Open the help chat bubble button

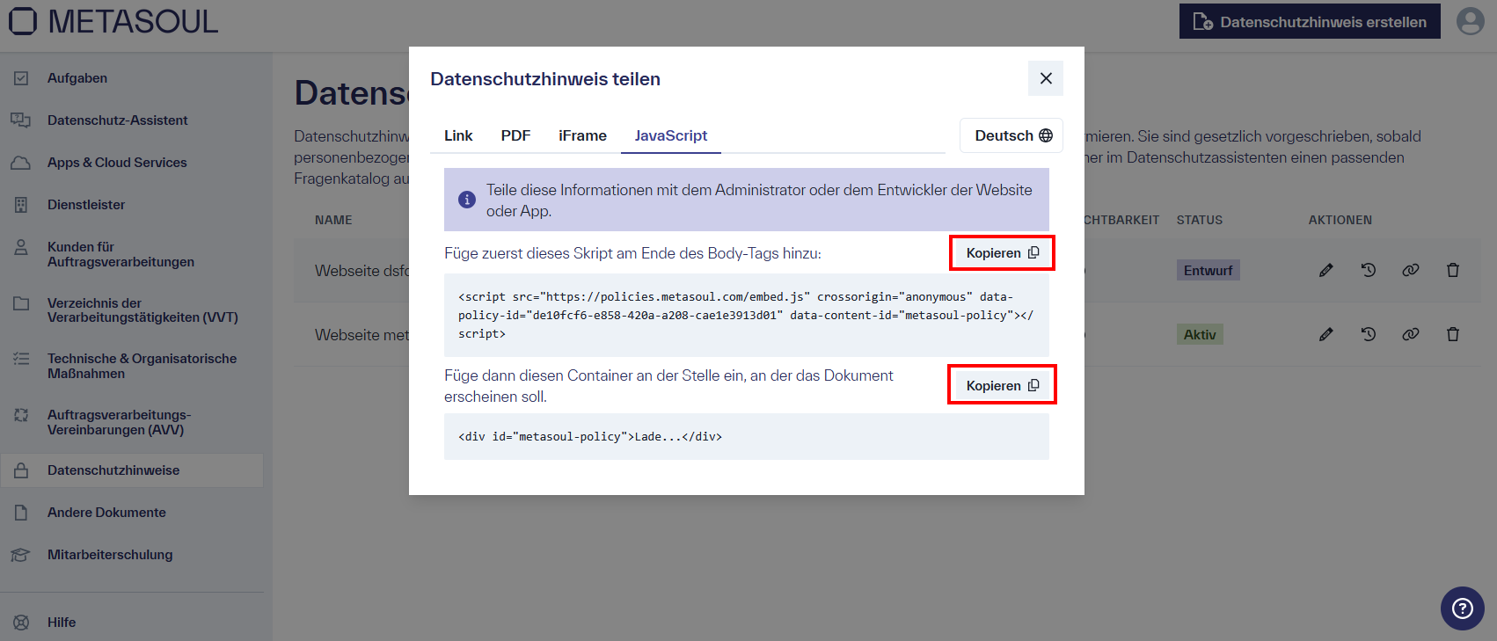[1463, 608]
